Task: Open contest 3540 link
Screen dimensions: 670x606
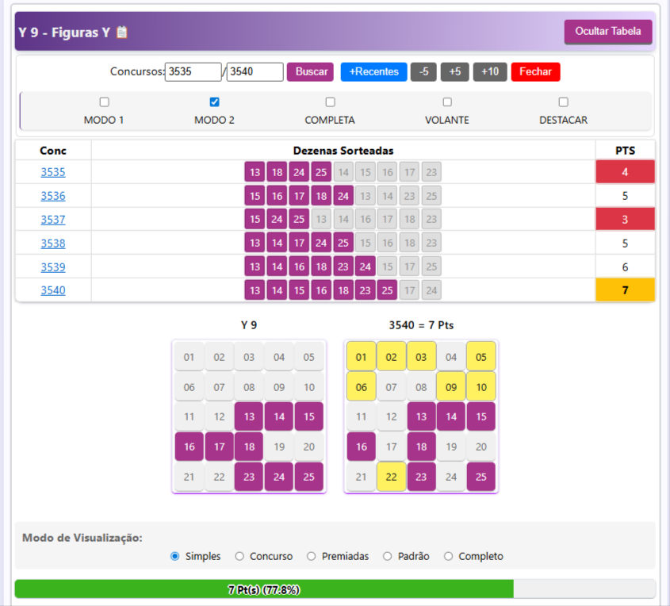Action: [x=53, y=290]
